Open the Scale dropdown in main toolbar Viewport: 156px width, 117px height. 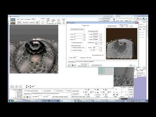click(x=58, y=22)
